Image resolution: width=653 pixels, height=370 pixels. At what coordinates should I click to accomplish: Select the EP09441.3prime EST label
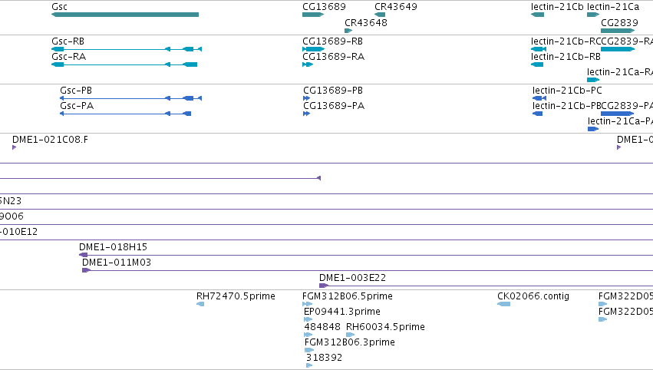pyautogui.click(x=342, y=312)
